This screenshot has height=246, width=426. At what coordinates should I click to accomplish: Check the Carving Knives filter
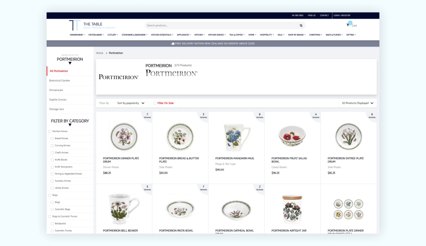coord(52,145)
